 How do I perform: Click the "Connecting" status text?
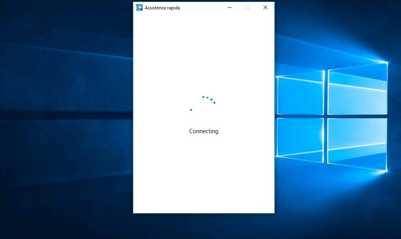pyautogui.click(x=203, y=131)
